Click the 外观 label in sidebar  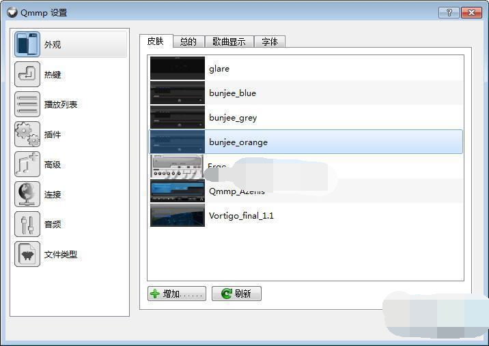(53, 45)
